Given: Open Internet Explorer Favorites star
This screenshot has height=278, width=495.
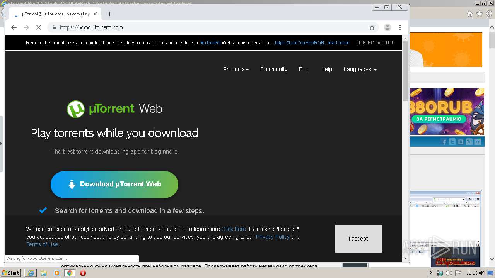Looking at the screenshot, I should pyautogui.click(x=479, y=14).
